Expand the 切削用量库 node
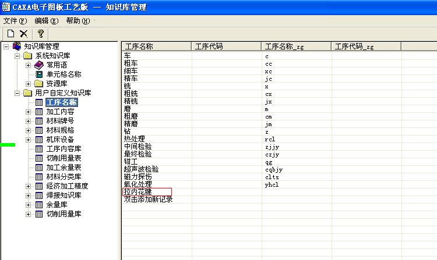437x260 pixels. [x=28, y=215]
